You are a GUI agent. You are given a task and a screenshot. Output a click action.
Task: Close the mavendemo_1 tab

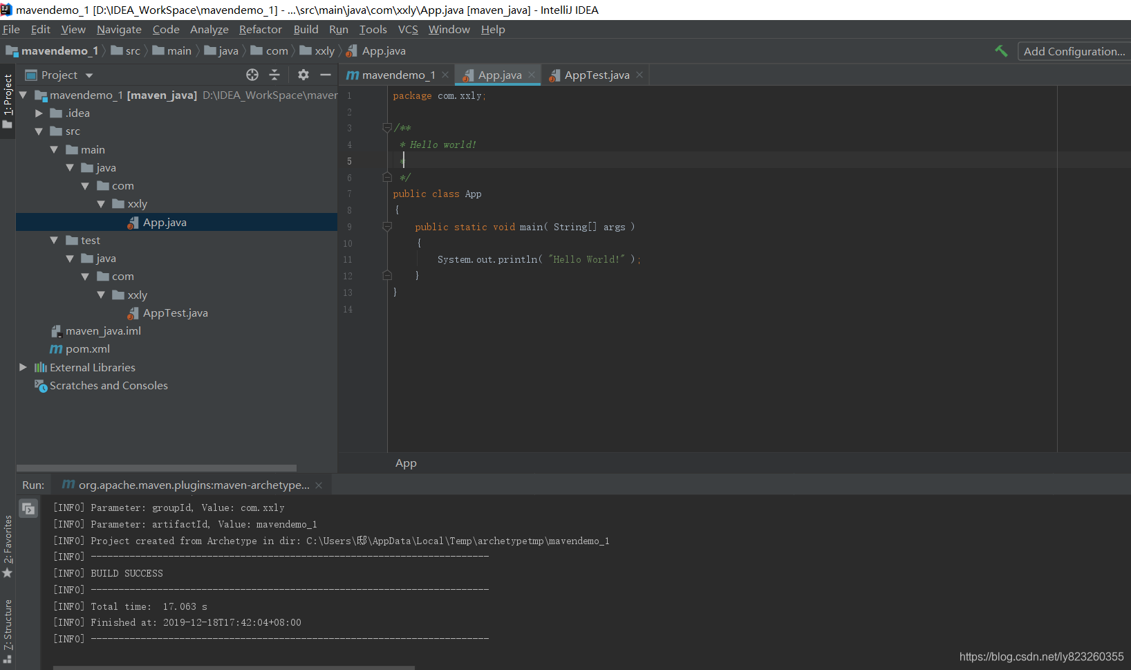click(x=445, y=75)
